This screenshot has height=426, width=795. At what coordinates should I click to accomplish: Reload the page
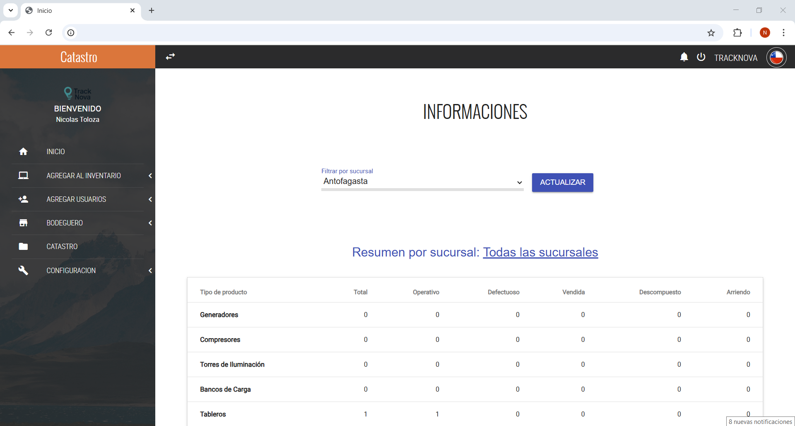(x=48, y=33)
